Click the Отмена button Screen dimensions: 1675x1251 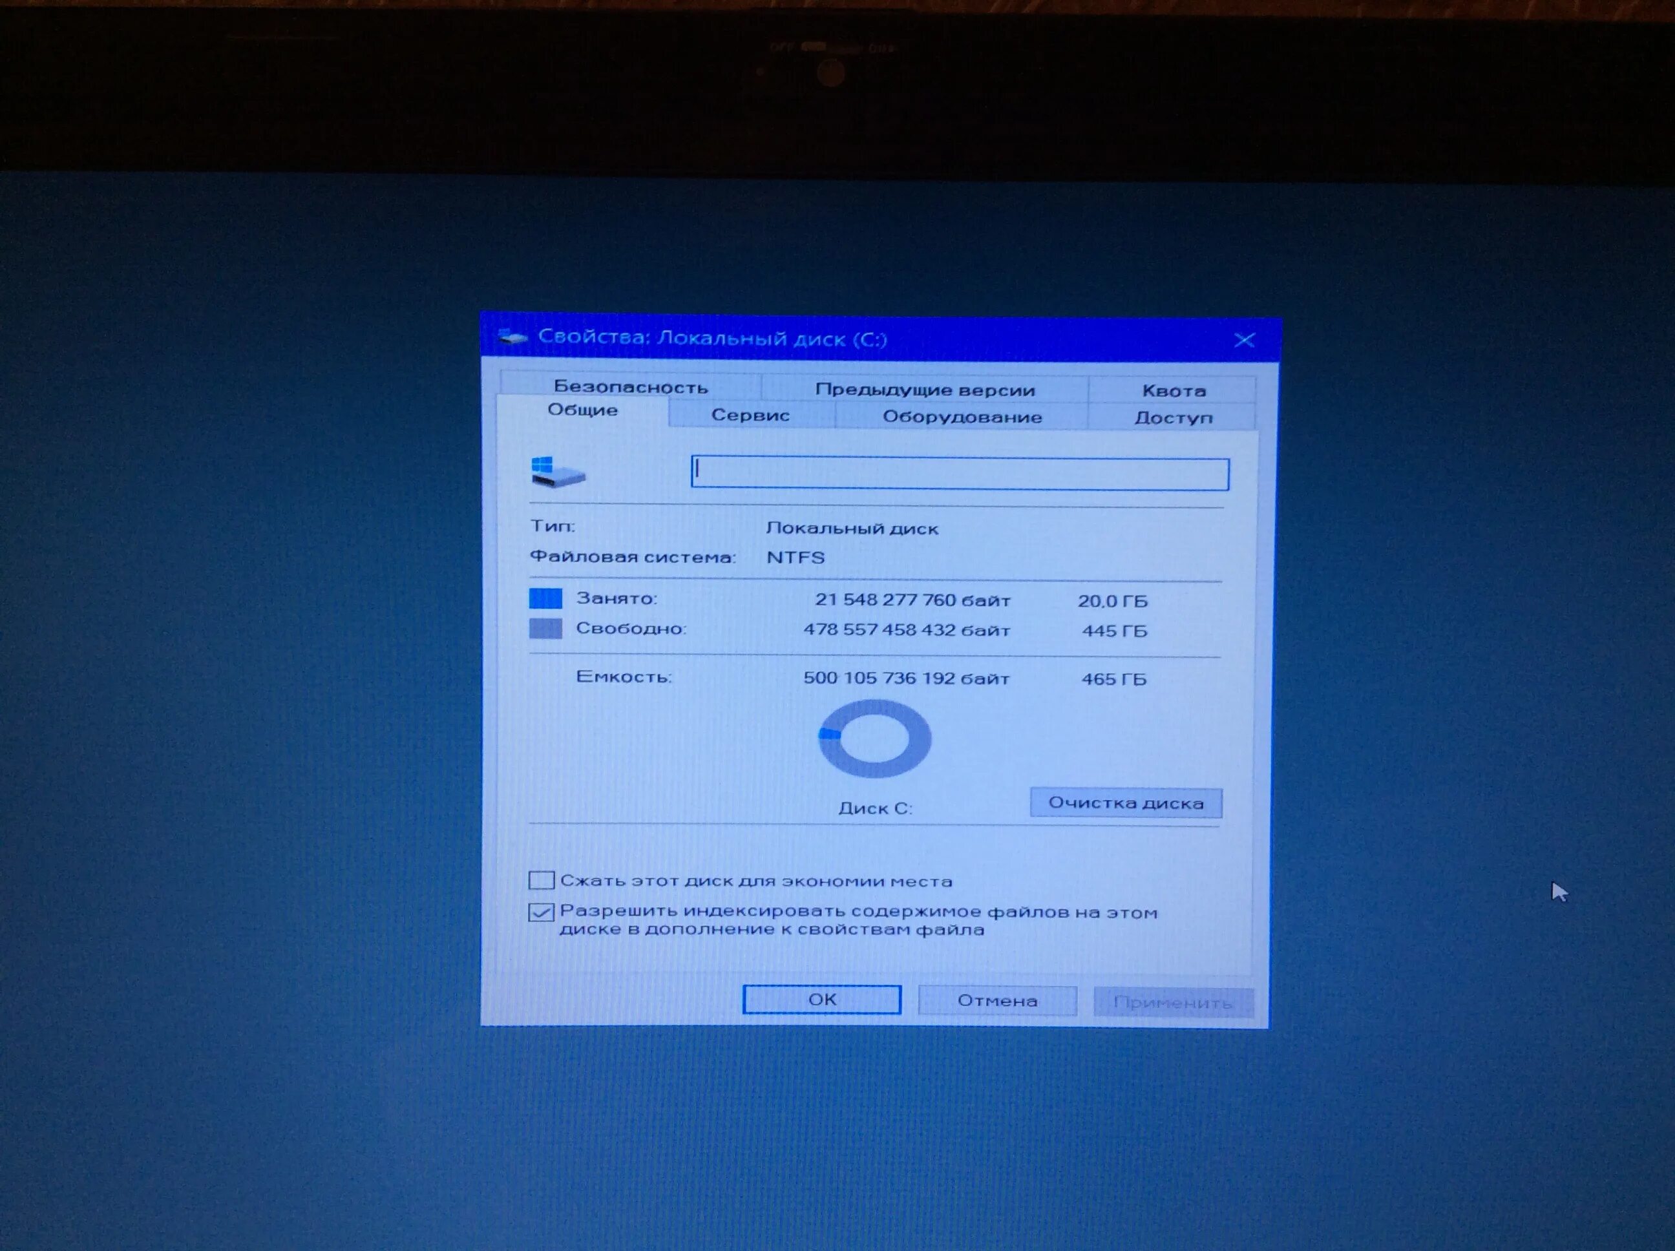pyautogui.click(x=996, y=1000)
